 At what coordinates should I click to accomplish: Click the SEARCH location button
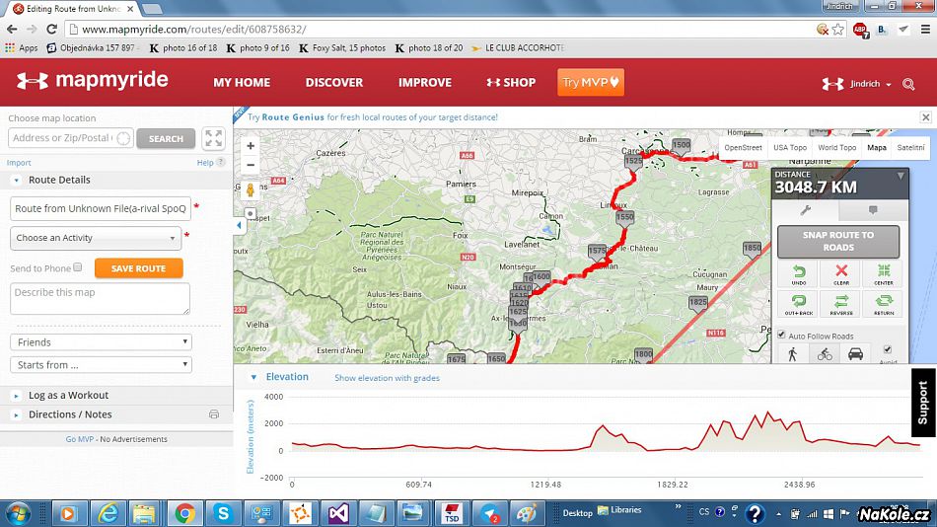(x=166, y=139)
